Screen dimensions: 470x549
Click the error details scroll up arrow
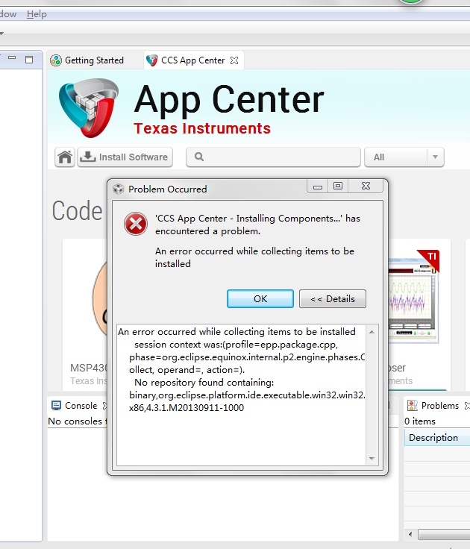point(372,332)
